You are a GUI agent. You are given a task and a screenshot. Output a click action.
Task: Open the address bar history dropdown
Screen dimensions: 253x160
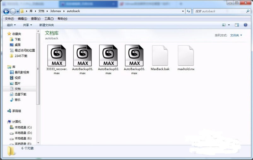pos(183,11)
